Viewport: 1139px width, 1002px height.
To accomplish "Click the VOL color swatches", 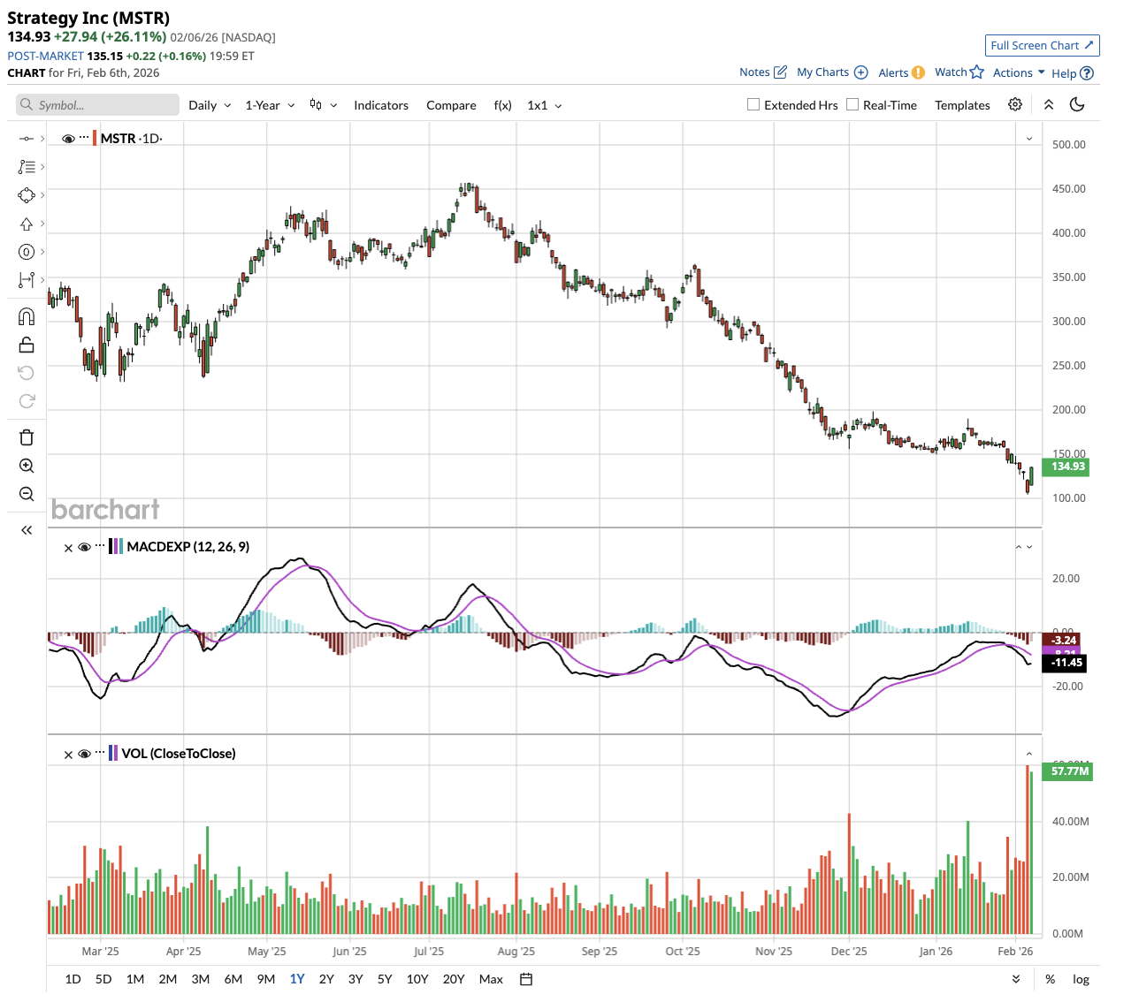I will 113,754.
